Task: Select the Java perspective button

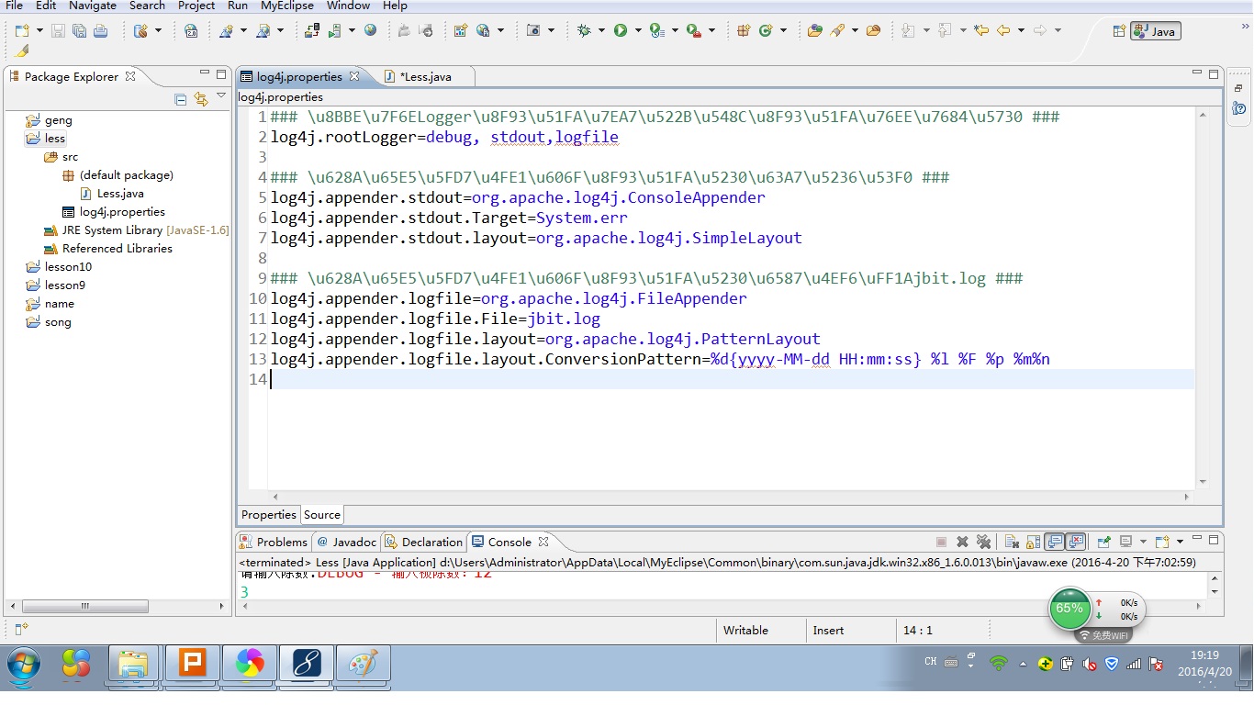Action: click(x=1156, y=31)
